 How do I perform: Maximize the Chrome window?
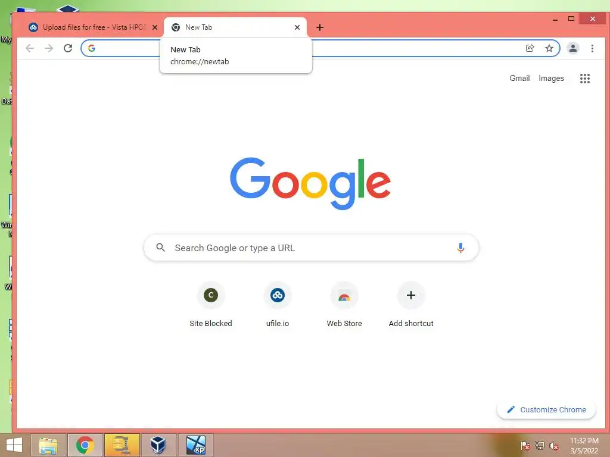[x=571, y=18]
